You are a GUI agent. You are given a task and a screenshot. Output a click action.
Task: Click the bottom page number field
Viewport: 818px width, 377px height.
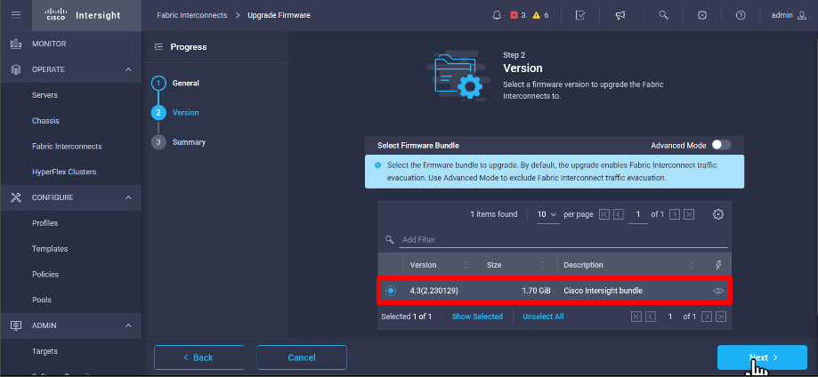coord(670,317)
